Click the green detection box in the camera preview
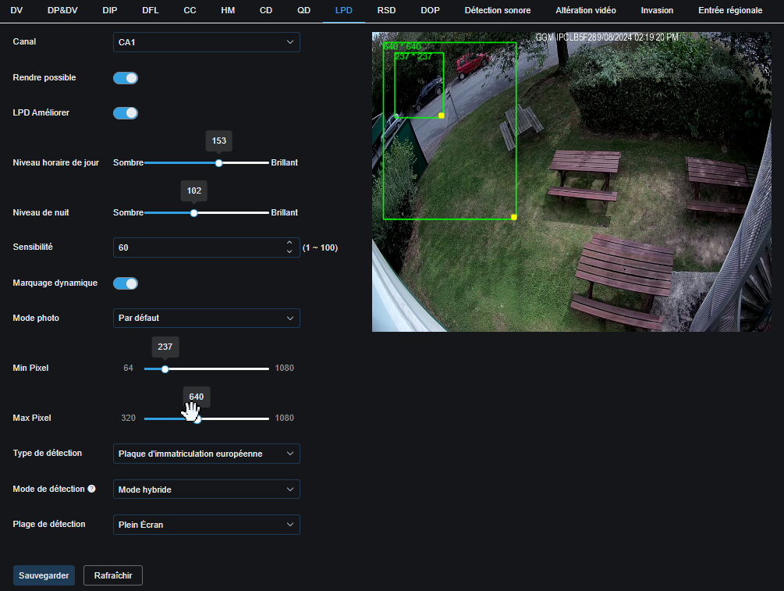Screen dimensions: 784x591 pyautogui.click(x=450, y=156)
